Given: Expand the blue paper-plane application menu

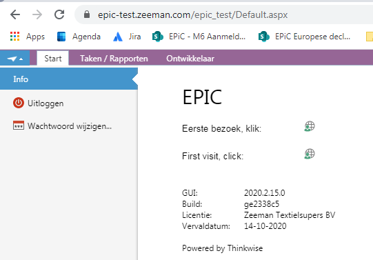Looking at the screenshot, I should (x=14, y=59).
